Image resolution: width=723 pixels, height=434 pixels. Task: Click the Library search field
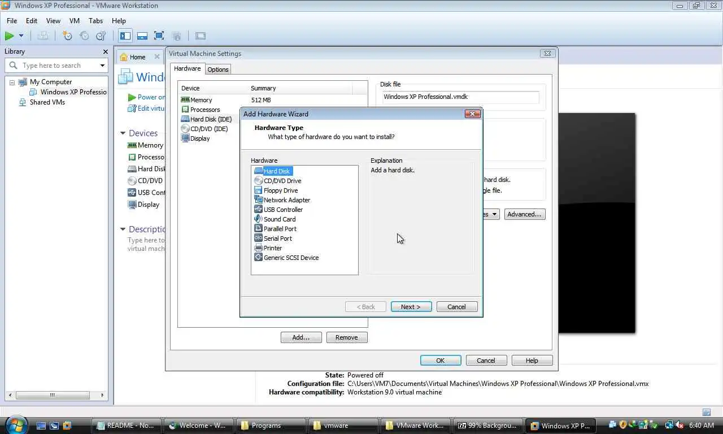pos(56,66)
